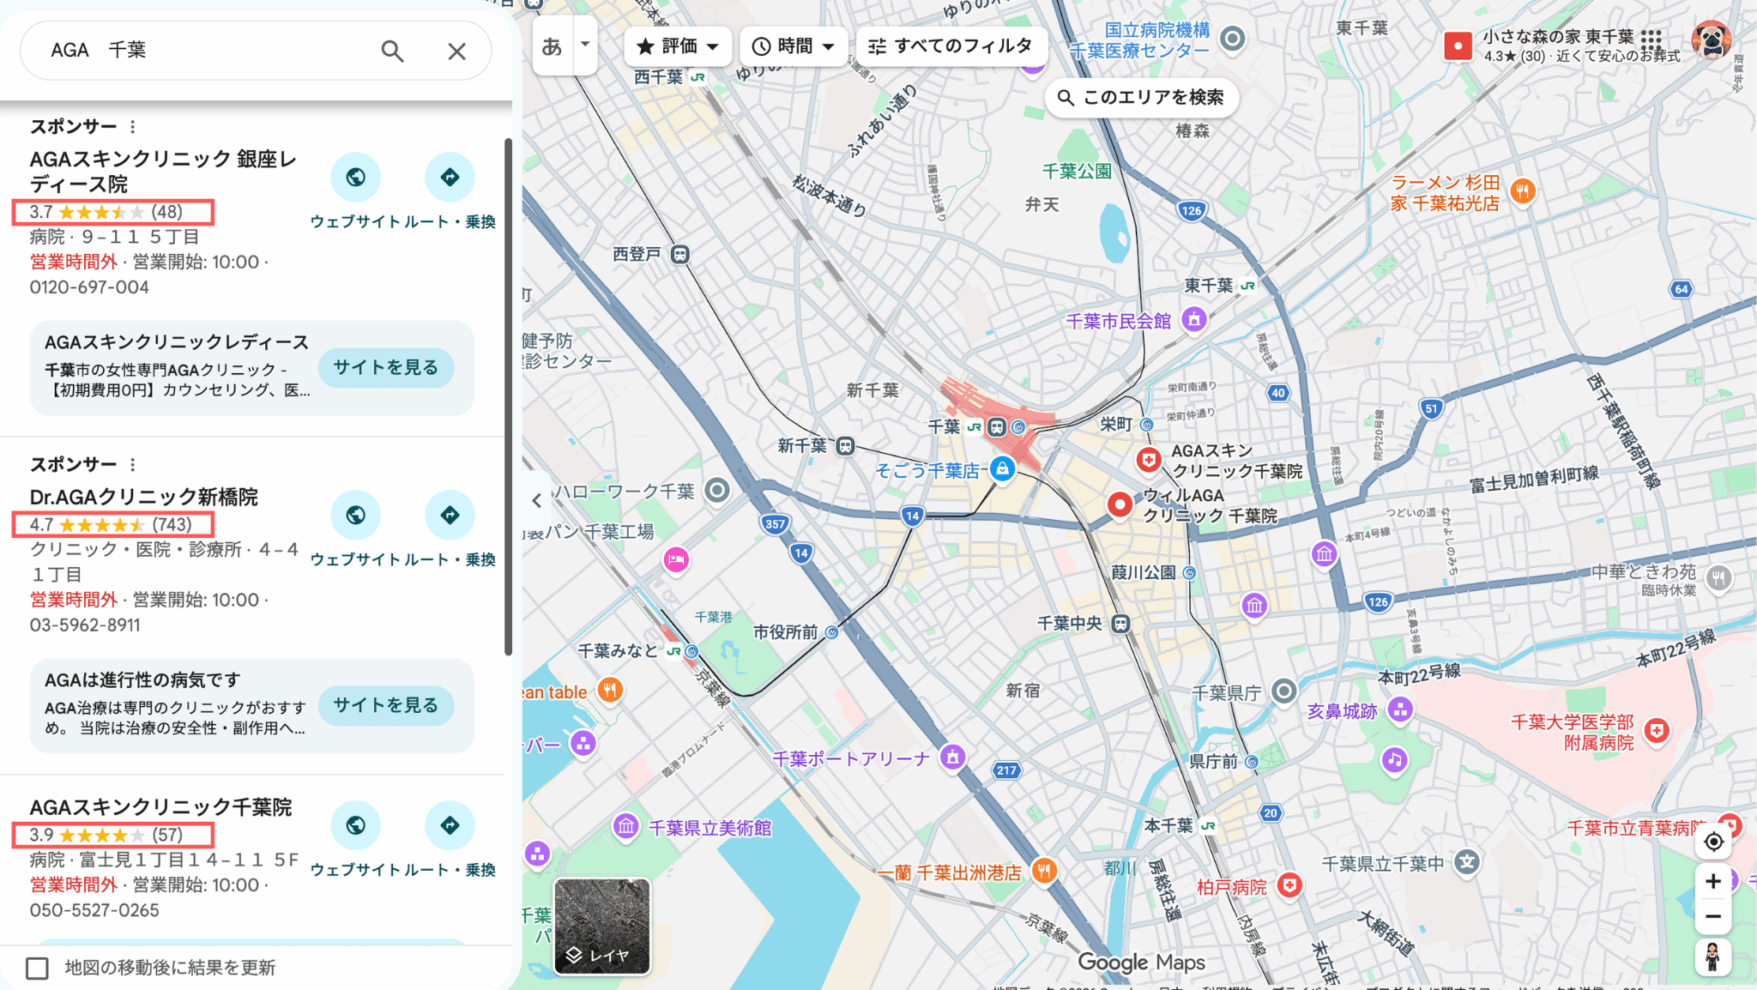This screenshot has height=990, width=1757.
Task: Open website icon for Dr.AGAクリニック新橋院
Action: [356, 516]
